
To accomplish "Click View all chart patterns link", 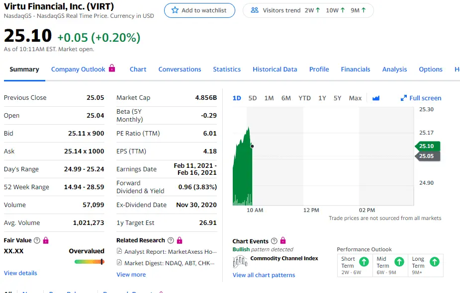I will point(264,275).
